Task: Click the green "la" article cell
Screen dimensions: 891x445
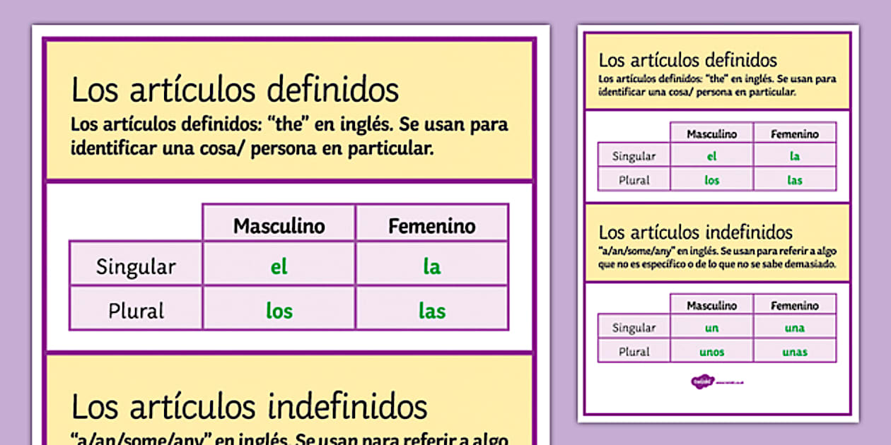Action: [x=432, y=266]
